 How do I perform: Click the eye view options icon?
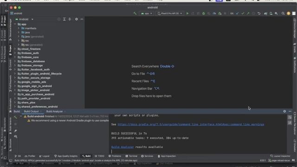coord(15,136)
